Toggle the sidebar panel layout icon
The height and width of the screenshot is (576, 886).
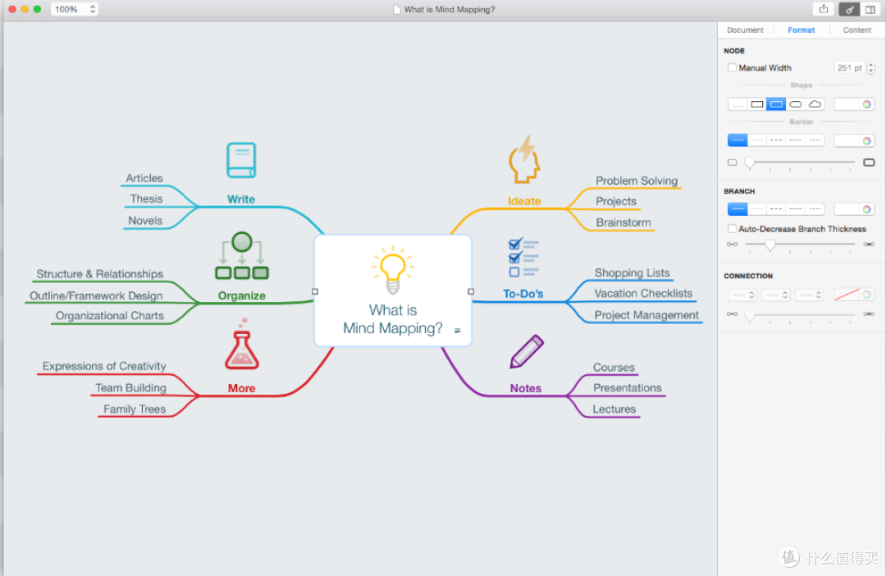coord(870,9)
